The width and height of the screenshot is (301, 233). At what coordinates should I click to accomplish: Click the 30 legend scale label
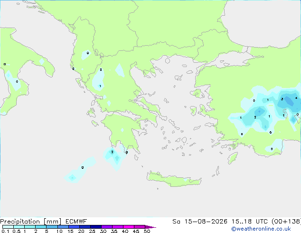[103, 231]
